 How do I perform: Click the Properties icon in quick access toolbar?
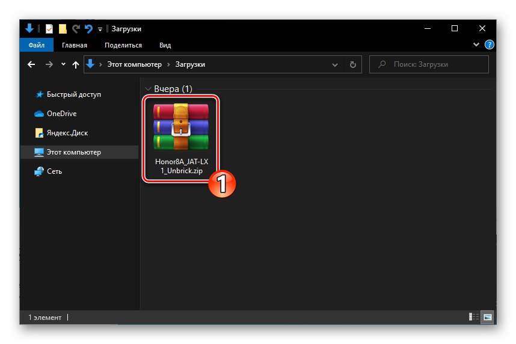[x=49, y=29]
